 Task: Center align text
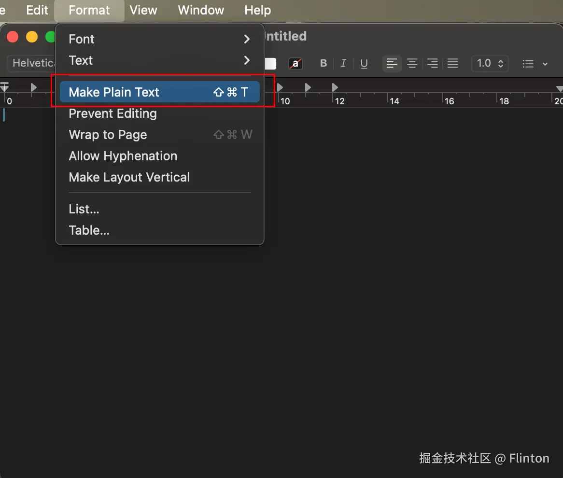412,64
